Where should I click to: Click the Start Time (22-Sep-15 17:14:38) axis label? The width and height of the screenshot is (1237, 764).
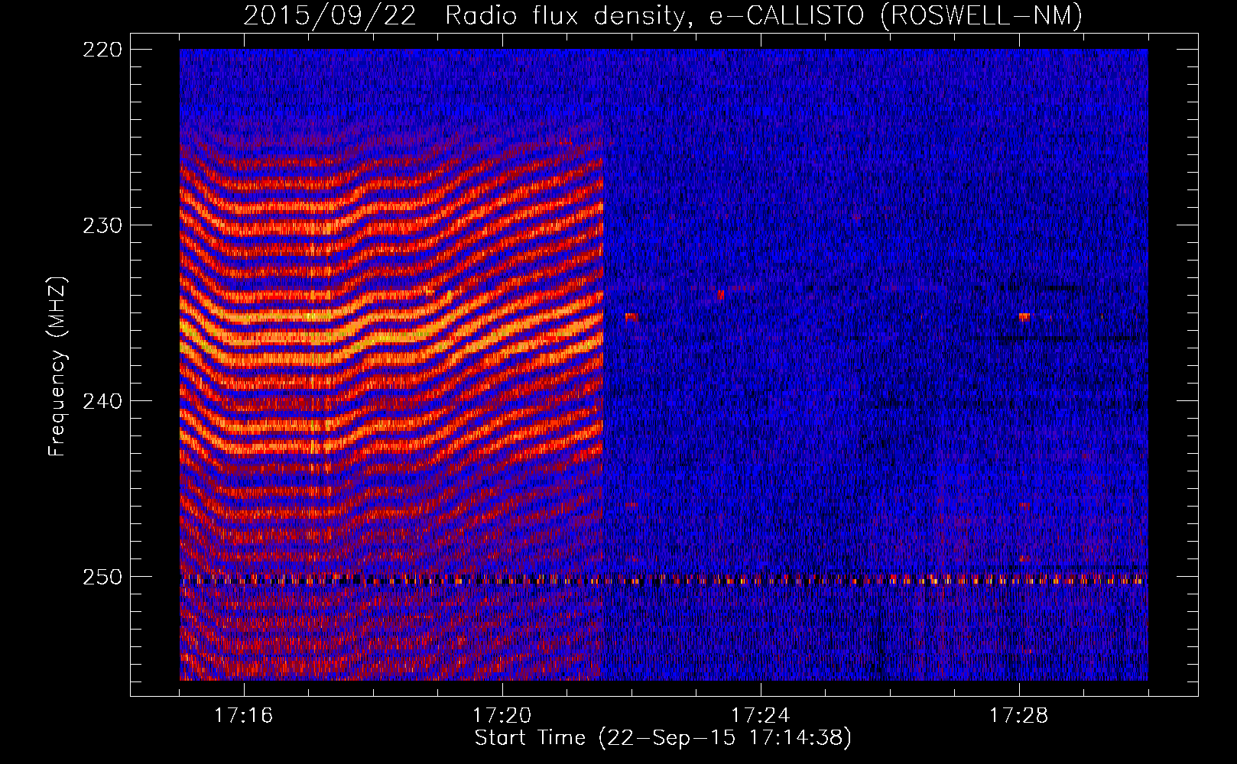[x=663, y=738]
